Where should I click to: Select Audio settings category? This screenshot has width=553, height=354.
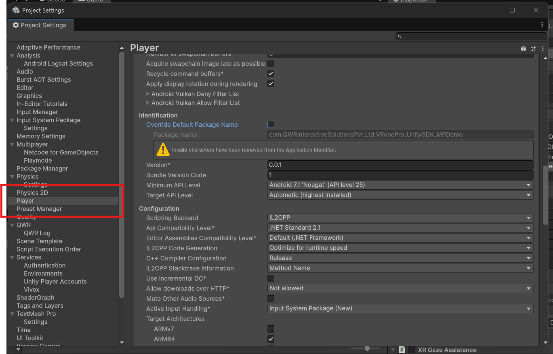pos(25,71)
